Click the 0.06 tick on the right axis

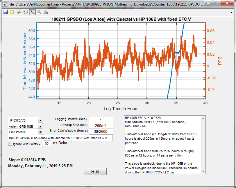pyautogui.click(x=210, y=31)
